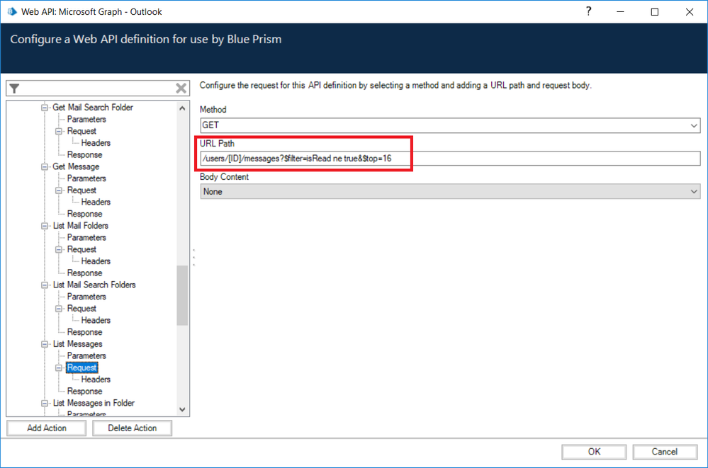This screenshot has width=708, height=468.
Task: Clear the filter with the X icon
Action: pos(181,89)
